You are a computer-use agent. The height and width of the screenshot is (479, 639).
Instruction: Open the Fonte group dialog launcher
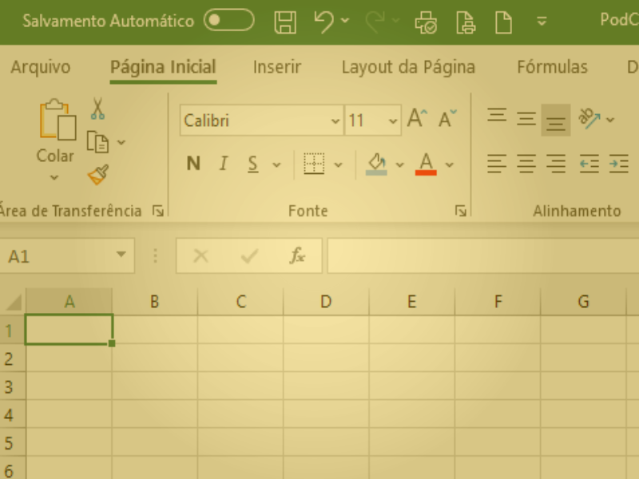pyautogui.click(x=461, y=211)
